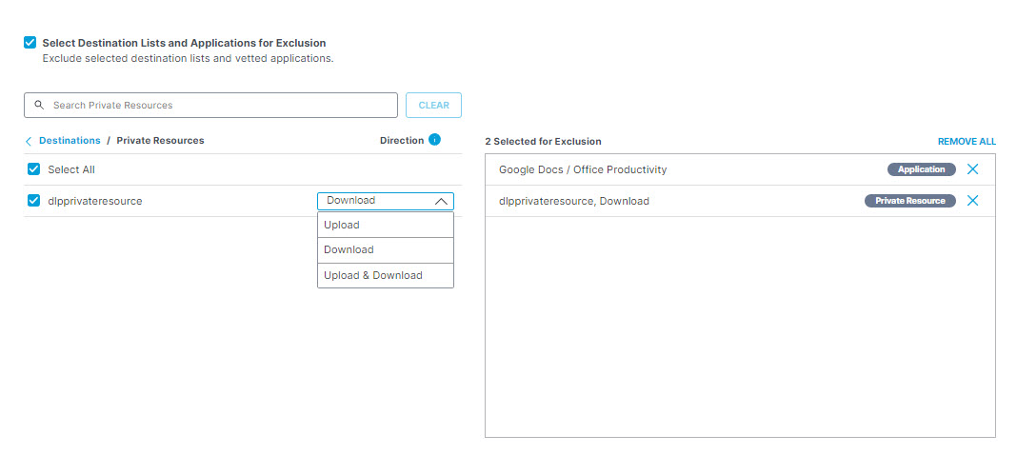This screenshot has height=455, width=1017.
Task: Collapse the Download direction dropdown
Action: [386, 201]
